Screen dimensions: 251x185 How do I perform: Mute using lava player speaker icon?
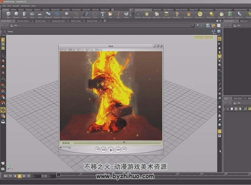tap(61, 147)
